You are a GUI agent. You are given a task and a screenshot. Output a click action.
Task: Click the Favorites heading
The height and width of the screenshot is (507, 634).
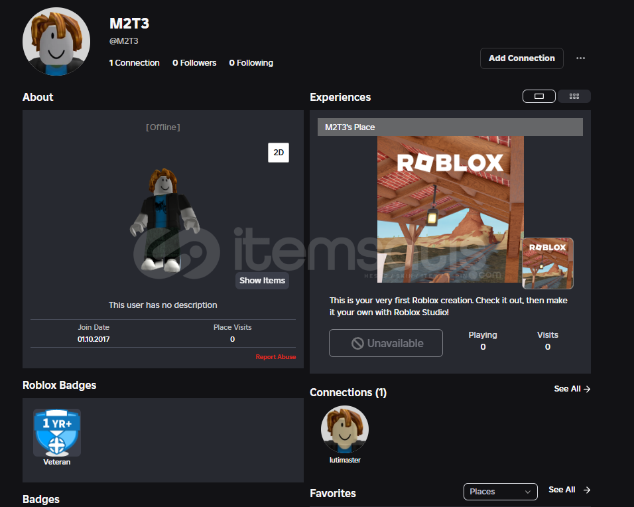(333, 493)
